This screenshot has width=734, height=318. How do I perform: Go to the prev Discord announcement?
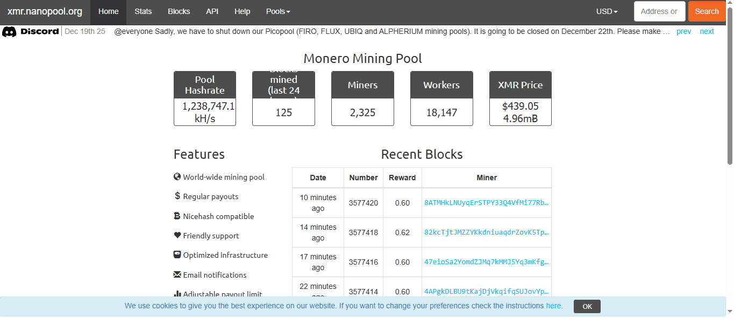pyautogui.click(x=683, y=31)
